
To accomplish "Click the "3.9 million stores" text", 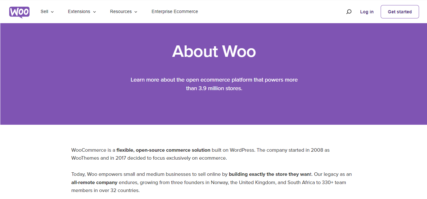I will click(220, 88).
